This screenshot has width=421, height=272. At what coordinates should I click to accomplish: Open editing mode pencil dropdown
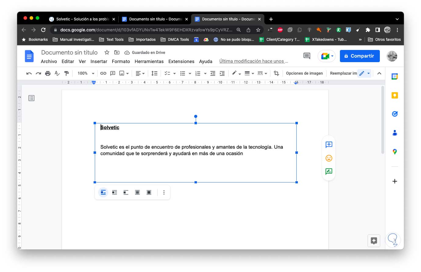click(365, 73)
